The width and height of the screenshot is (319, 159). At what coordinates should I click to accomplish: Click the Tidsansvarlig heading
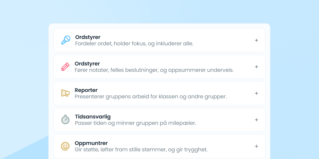(93, 117)
